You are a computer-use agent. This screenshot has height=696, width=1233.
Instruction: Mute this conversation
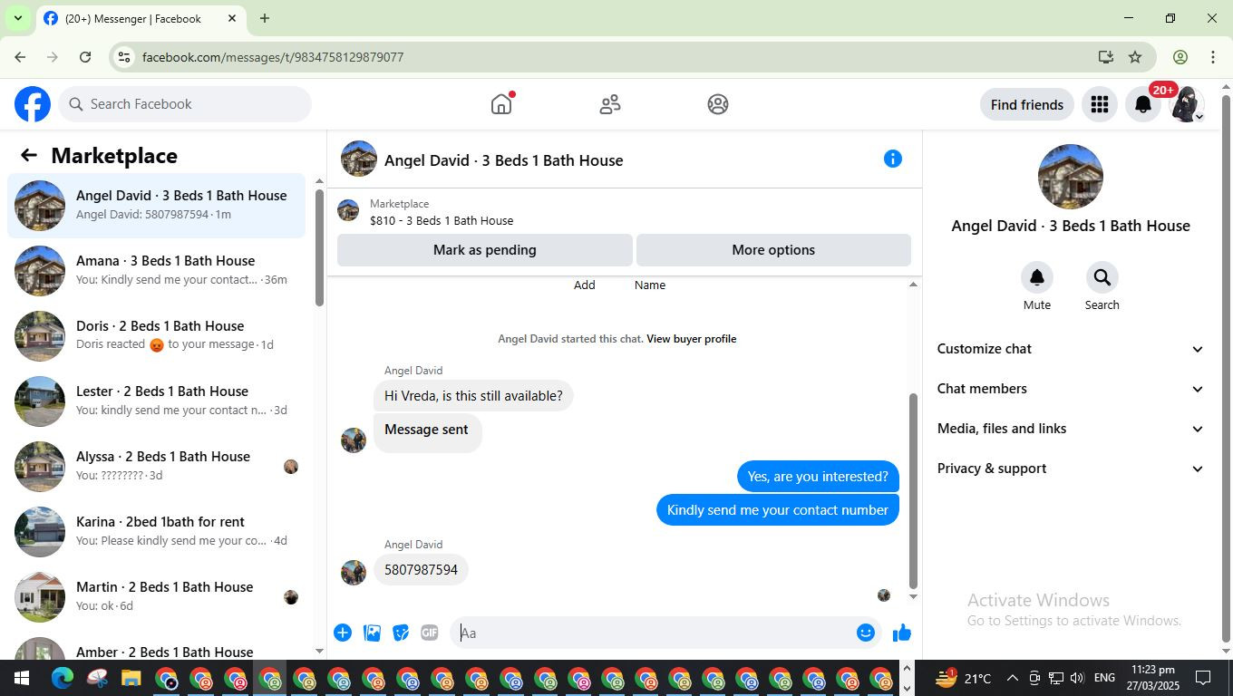click(x=1037, y=277)
